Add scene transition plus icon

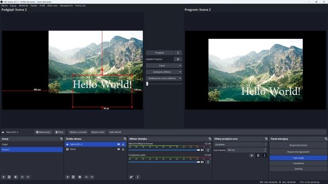pos(252,155)
